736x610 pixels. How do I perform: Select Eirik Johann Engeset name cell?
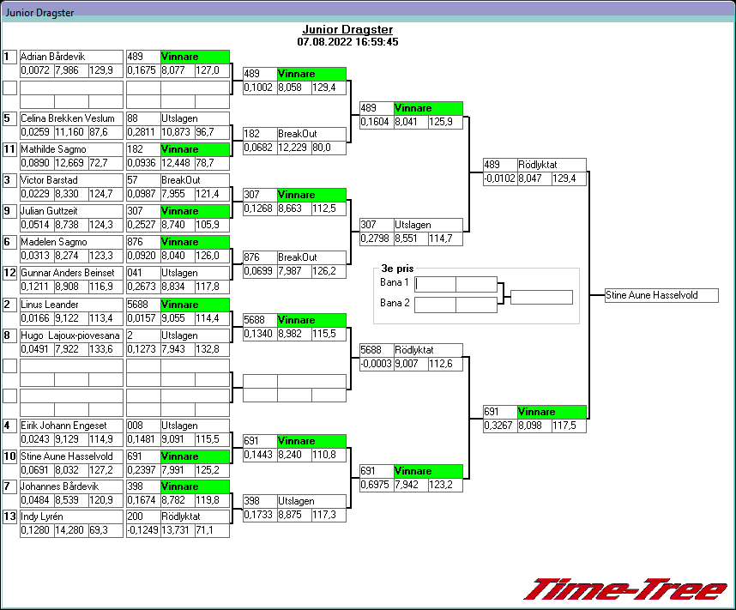coord(71,426)
